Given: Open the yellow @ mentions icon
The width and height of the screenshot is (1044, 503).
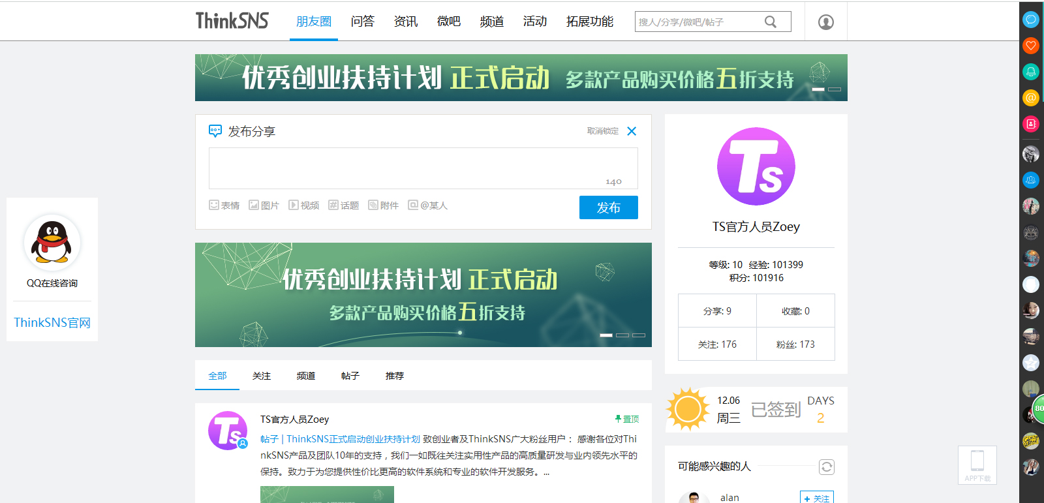Looking at the screenshot, I should [1031, 98].
